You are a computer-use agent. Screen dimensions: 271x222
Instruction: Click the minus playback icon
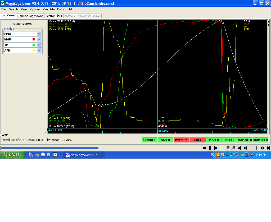coord(251,148)
